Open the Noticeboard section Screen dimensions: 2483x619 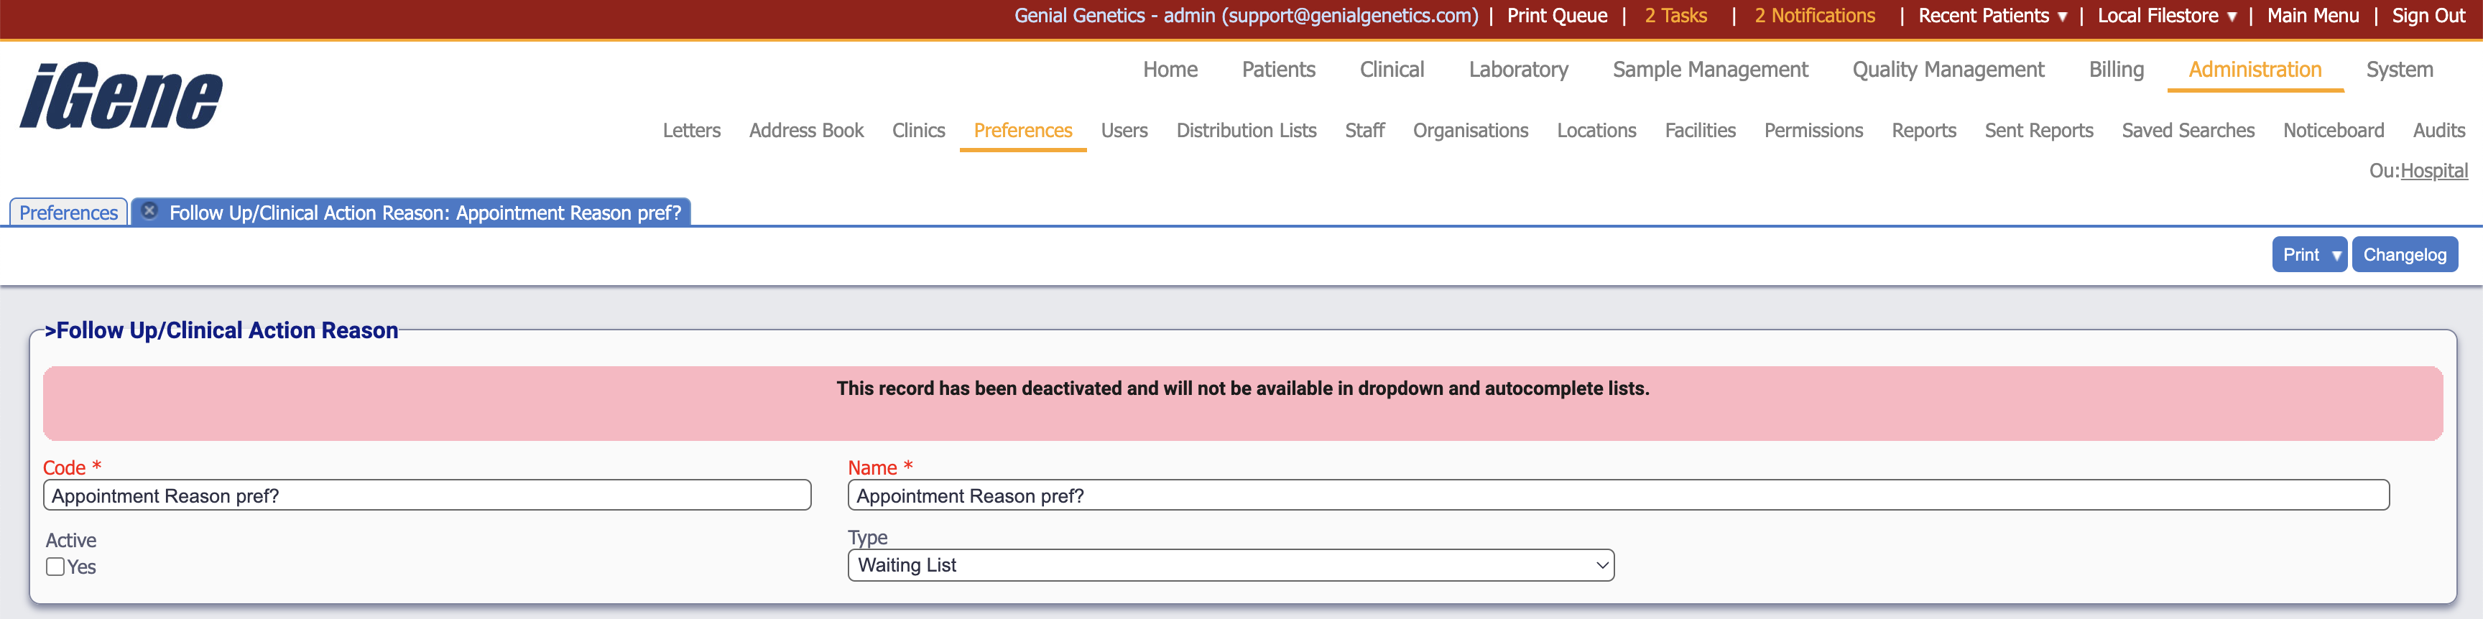tap(2333, 131)
